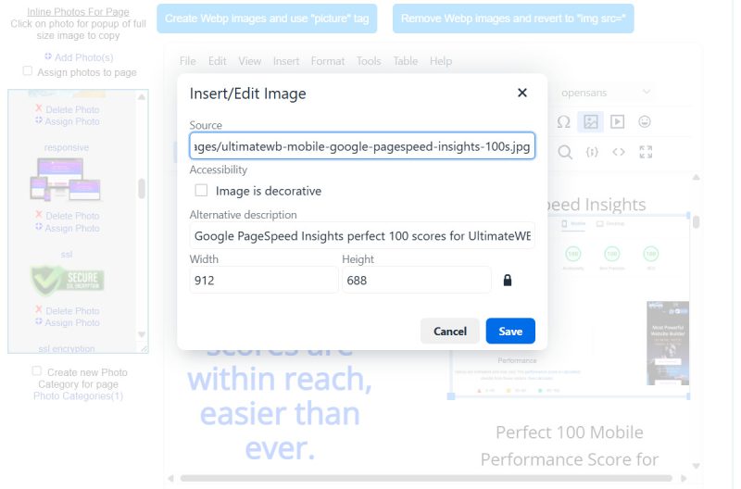Open the Help menu
The image size is (741, 489).
pyautogui.click(x=441, y=61)
